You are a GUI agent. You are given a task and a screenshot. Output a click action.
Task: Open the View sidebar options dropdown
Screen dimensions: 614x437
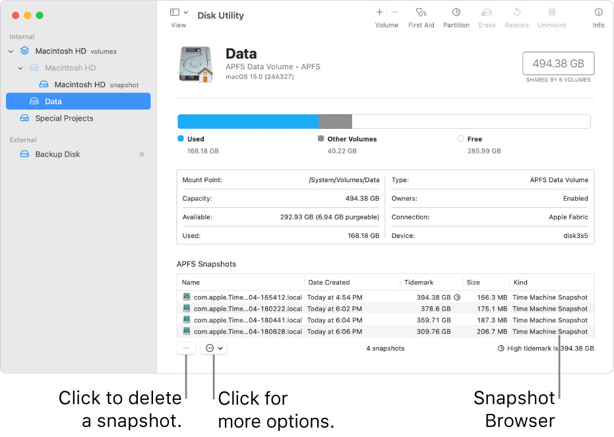(x=185, y=13)
